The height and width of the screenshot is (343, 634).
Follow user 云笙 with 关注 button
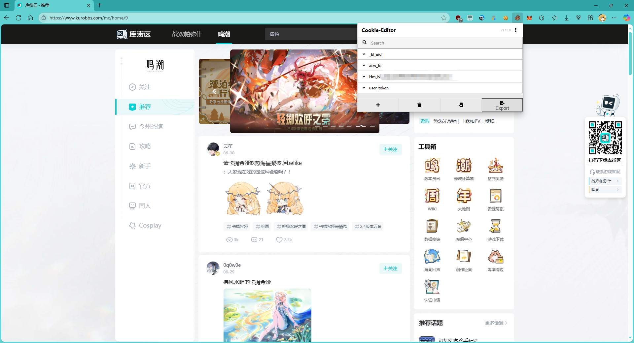point(390,149)
